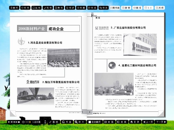
Task: Set zoom to 1:1
Action: (x=148, y=8)
